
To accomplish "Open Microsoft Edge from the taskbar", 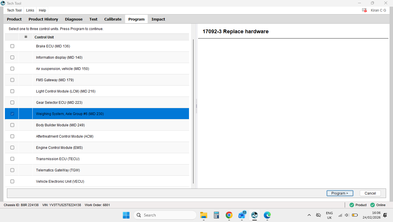I will (x=267, y=215).
